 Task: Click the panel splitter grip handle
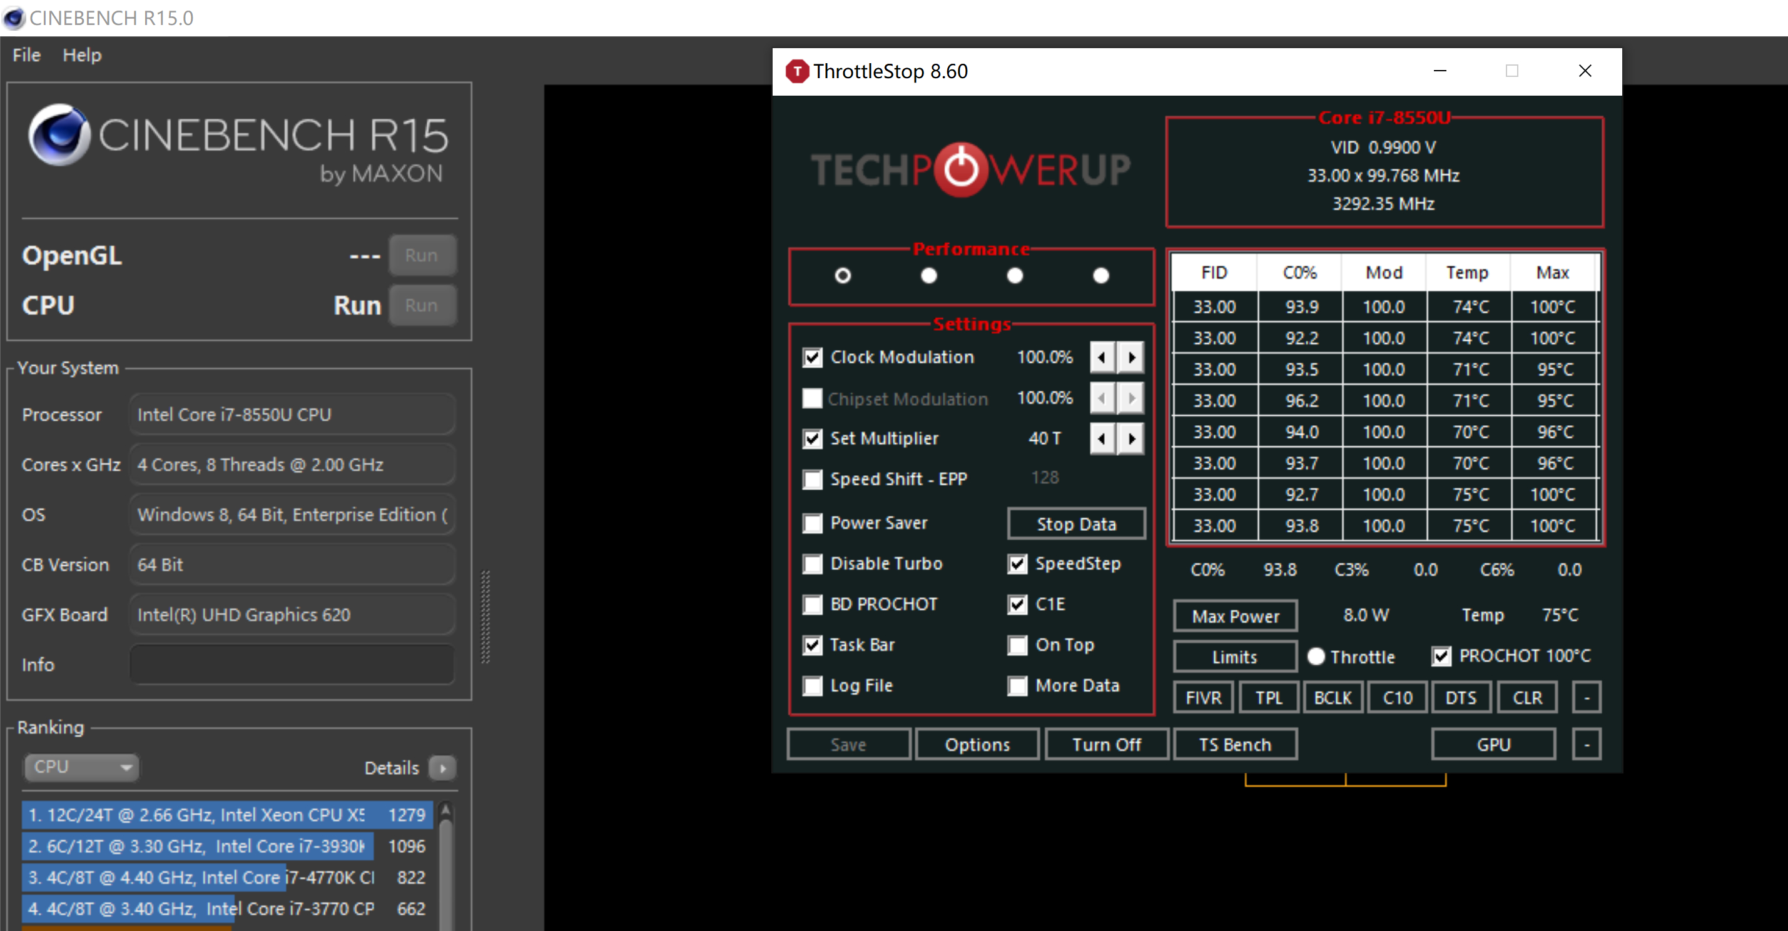point(486,616)
